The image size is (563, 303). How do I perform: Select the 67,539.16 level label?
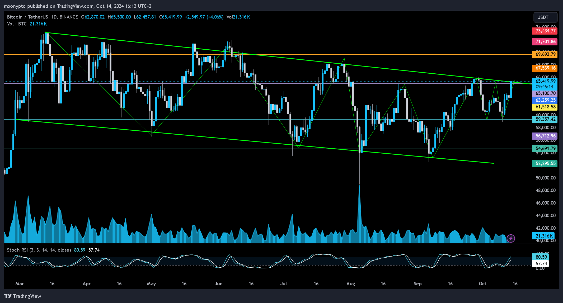(x=545, y=68)
